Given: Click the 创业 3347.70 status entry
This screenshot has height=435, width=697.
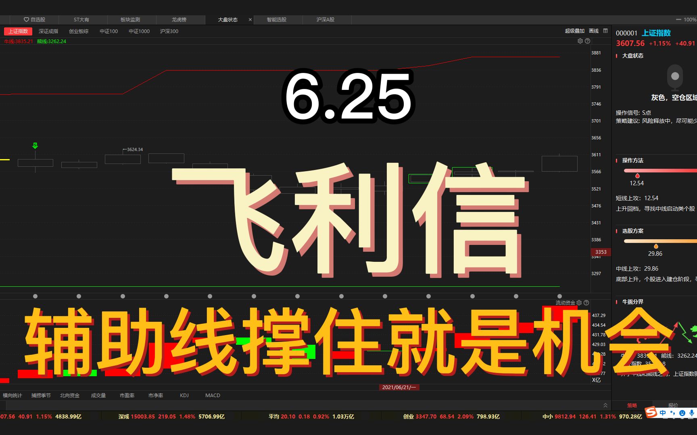Looking at the screenshot, I should coord(451,416).
